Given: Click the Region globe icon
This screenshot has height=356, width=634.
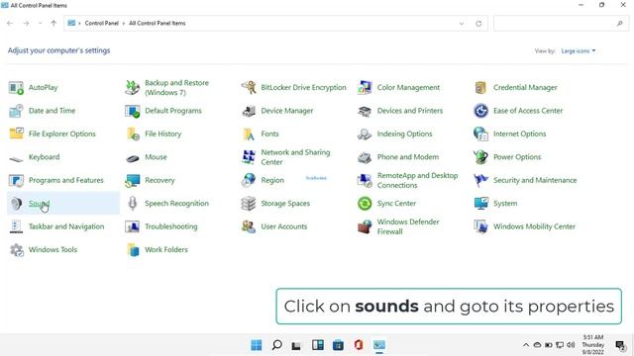Looking at the screenshot, I should [x=249, y=180].
